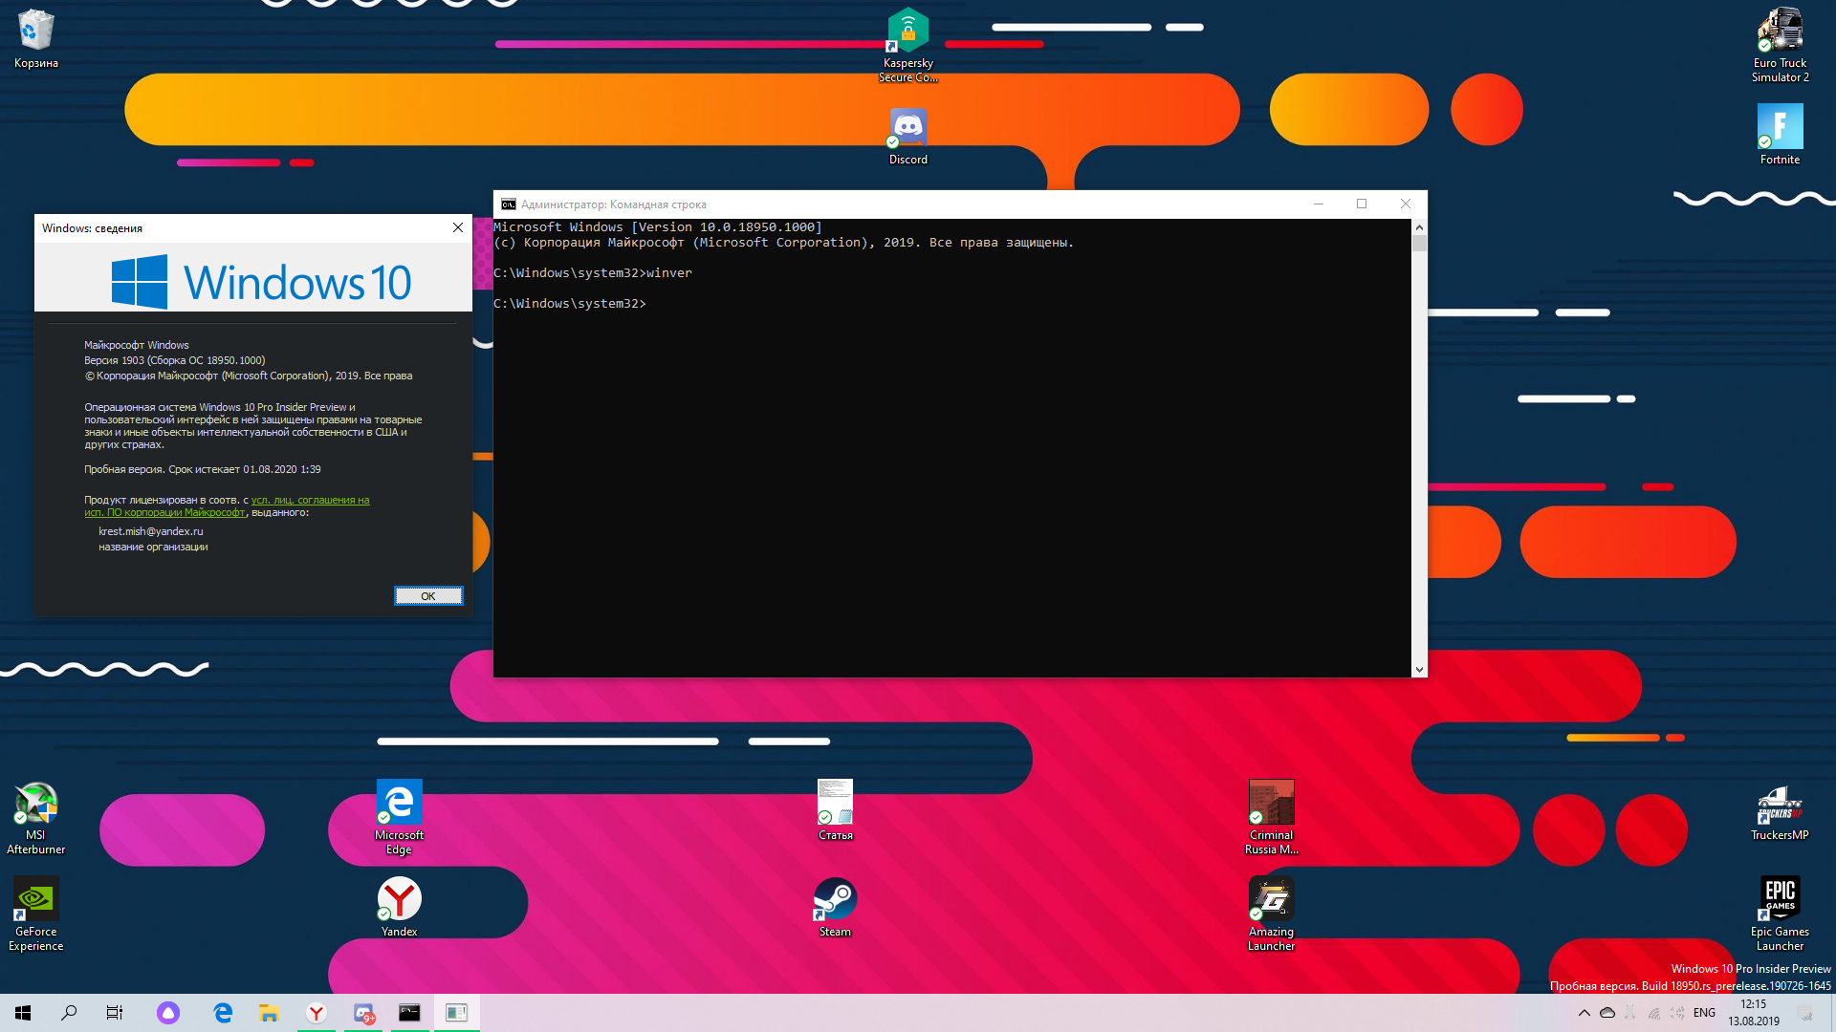Screen dimensions: 1836x1032
Task: Select the Epic Games Launcher desktop icon
Action: [x=1780, y=914]
